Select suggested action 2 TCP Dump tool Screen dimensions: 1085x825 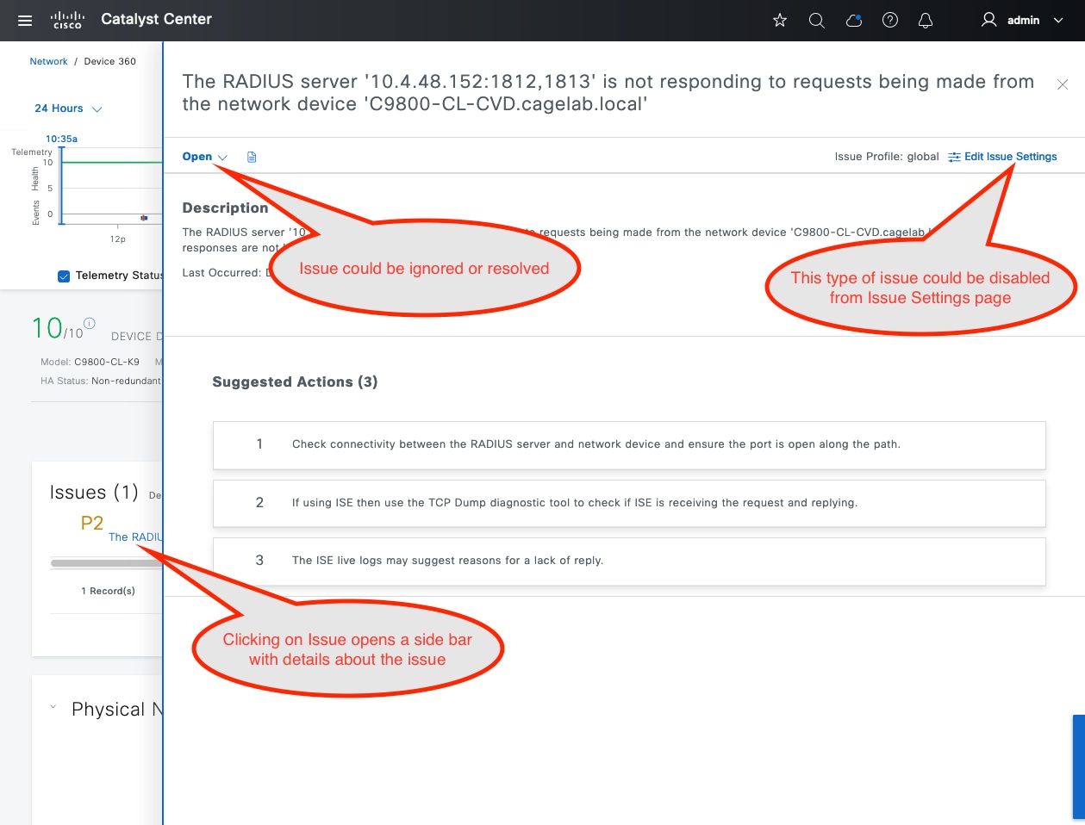[x=629, y=503]
